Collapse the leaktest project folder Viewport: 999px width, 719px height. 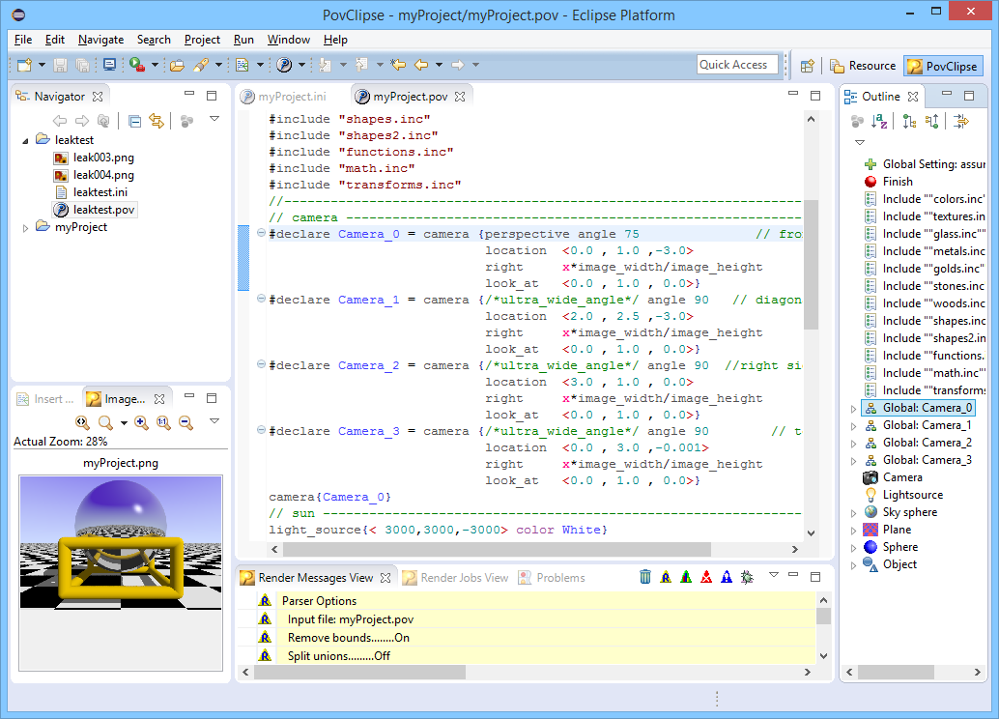[x=25, y=141]
